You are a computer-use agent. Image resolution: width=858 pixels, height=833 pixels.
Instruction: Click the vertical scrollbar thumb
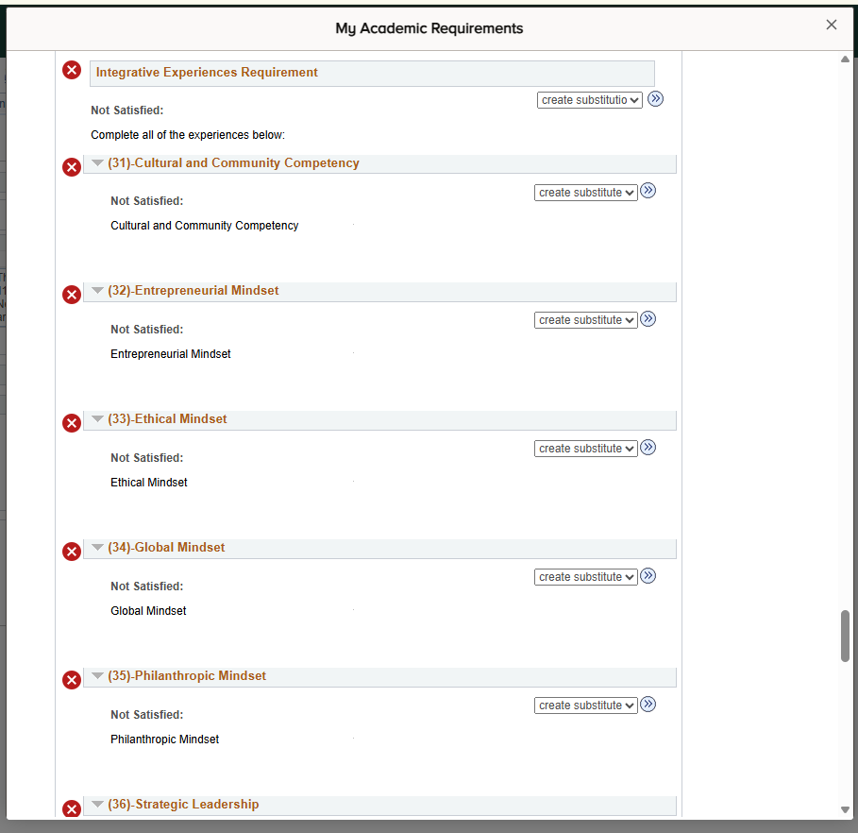846,636
